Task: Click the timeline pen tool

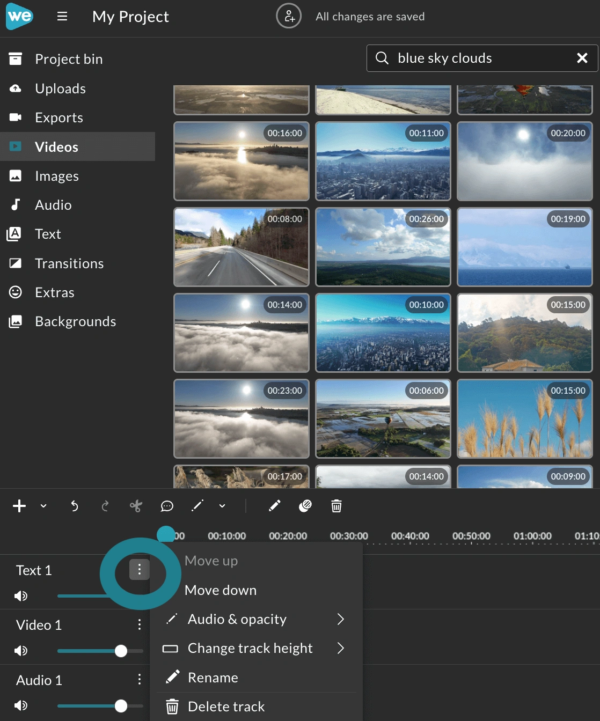Action: click(197, 505)
